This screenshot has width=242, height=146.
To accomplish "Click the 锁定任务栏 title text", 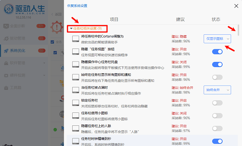I will click(90, 100).
